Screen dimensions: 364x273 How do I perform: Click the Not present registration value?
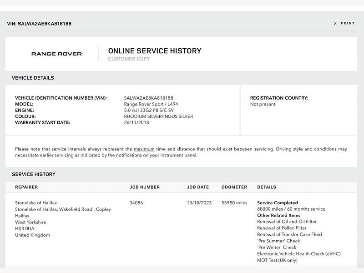click(263, 104)
